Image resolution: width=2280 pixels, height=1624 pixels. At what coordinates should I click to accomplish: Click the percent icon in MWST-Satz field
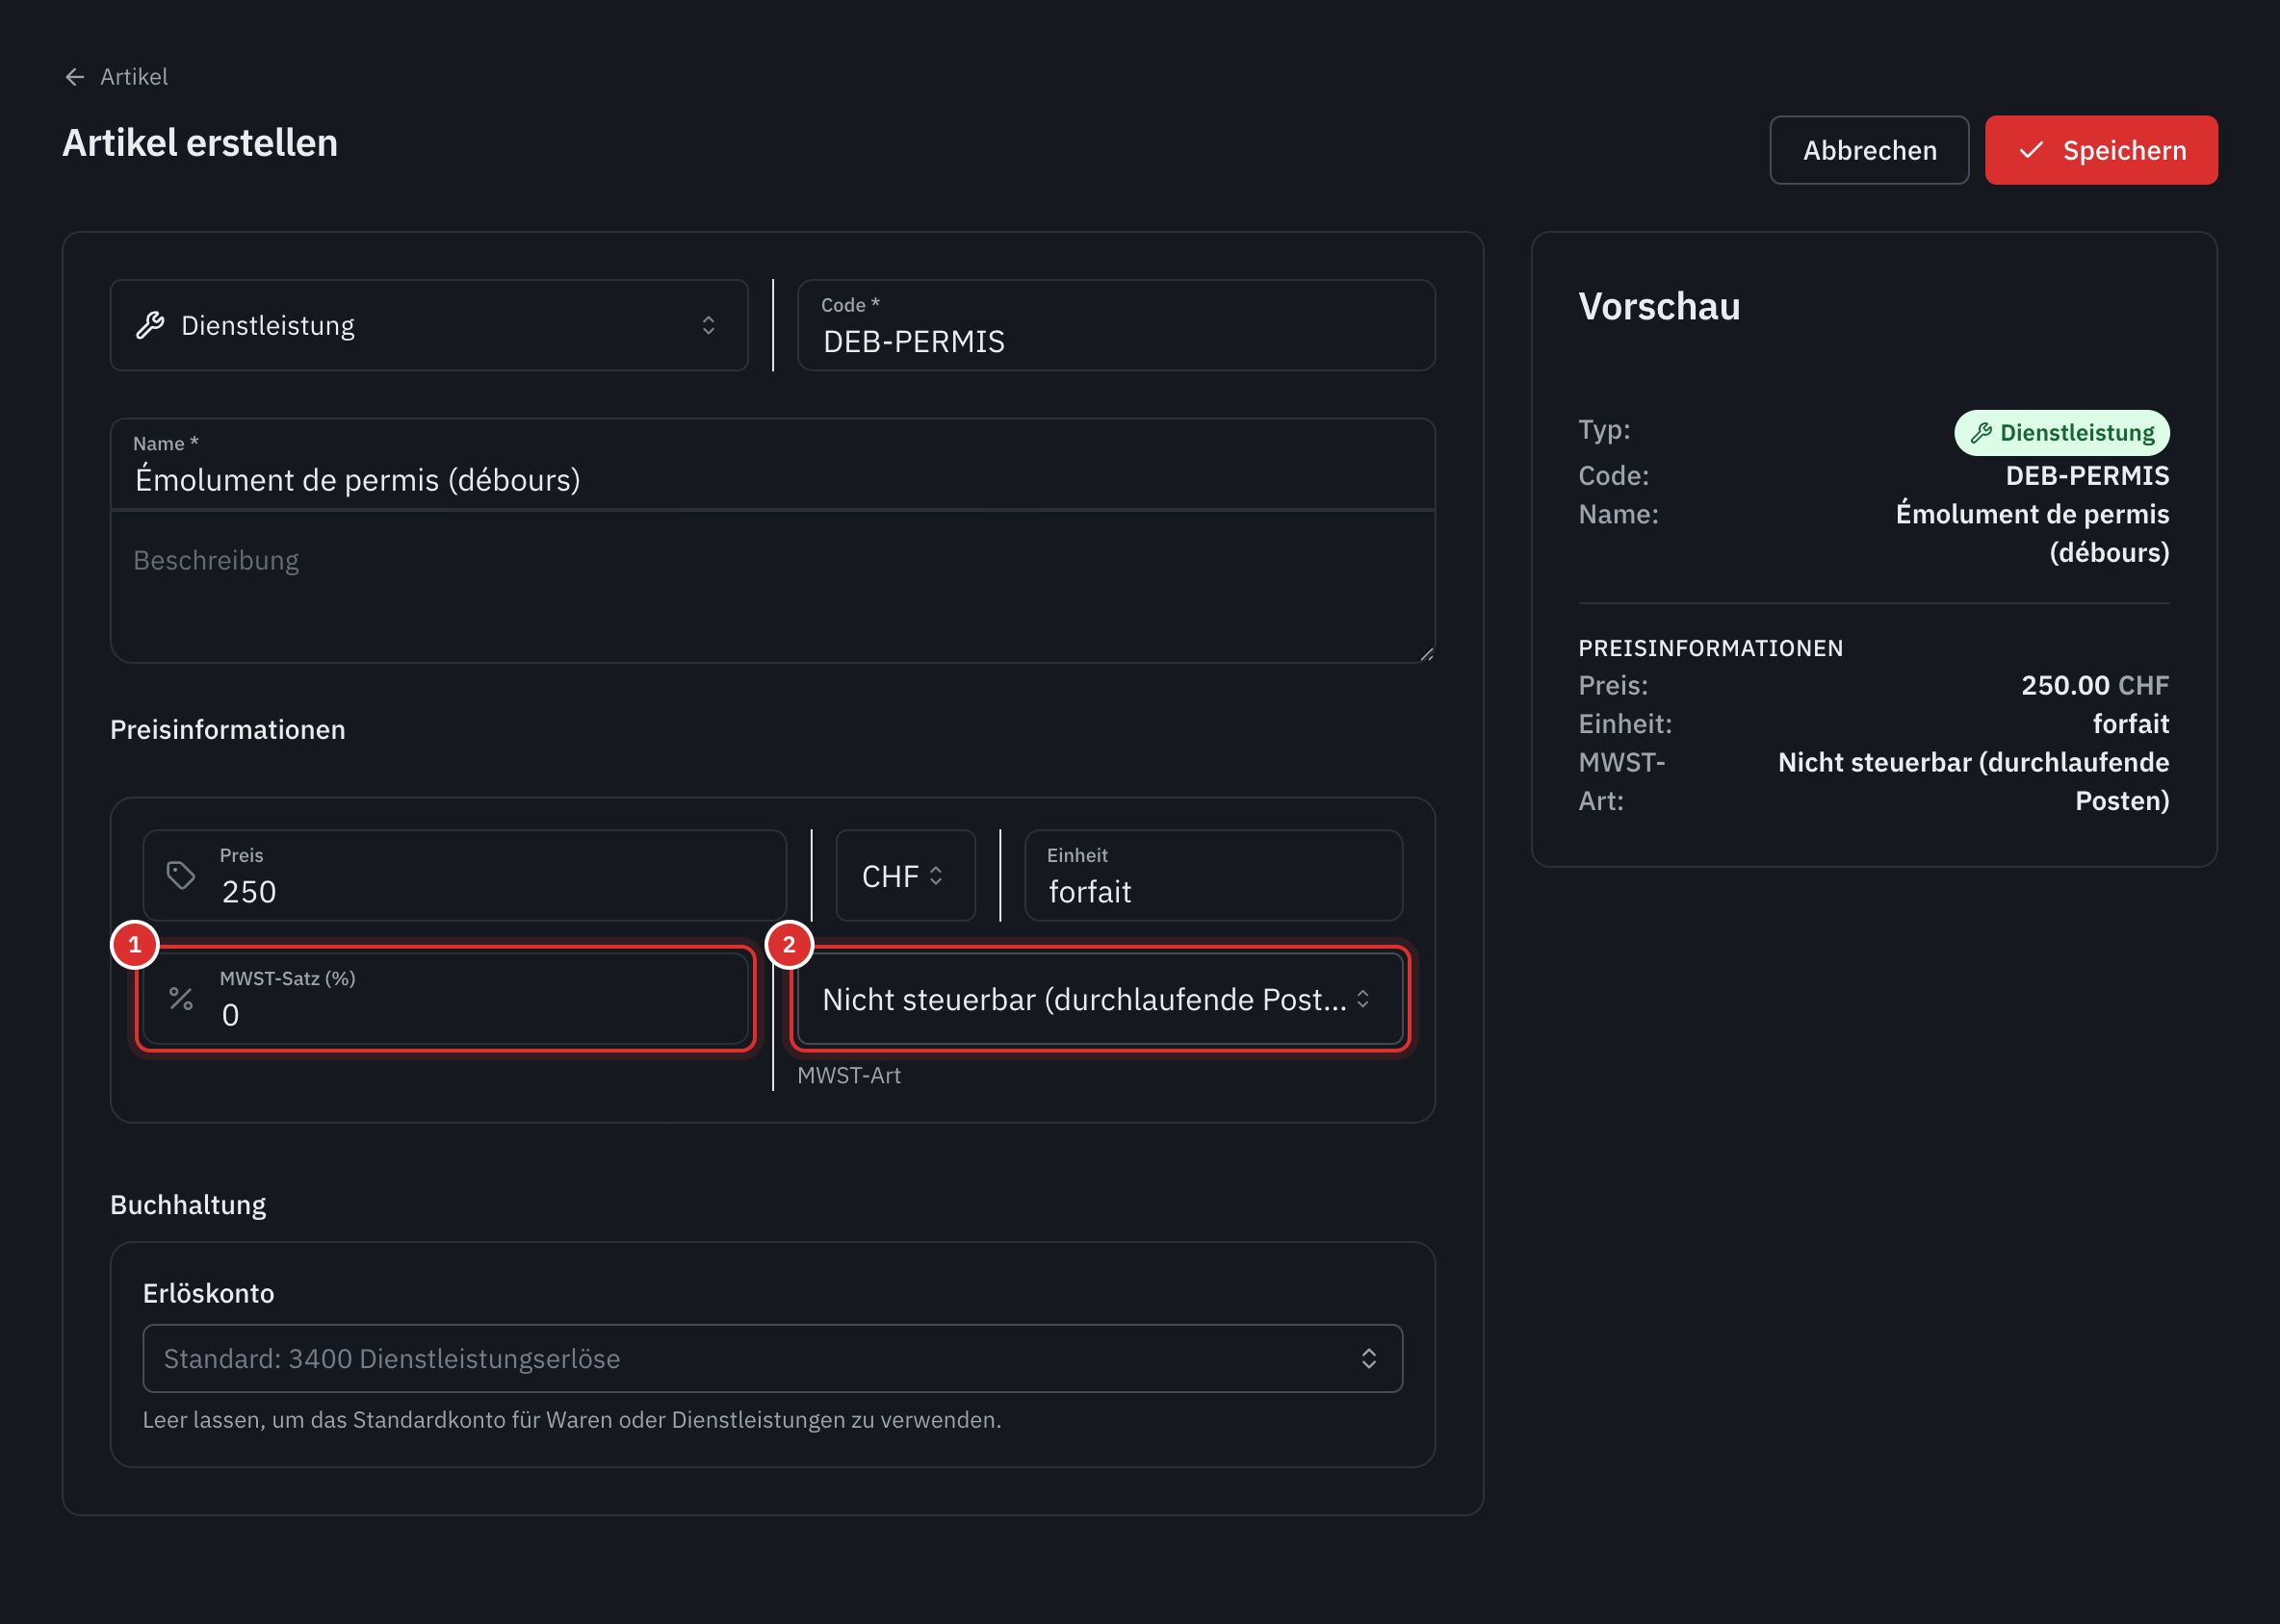(181, 998)
